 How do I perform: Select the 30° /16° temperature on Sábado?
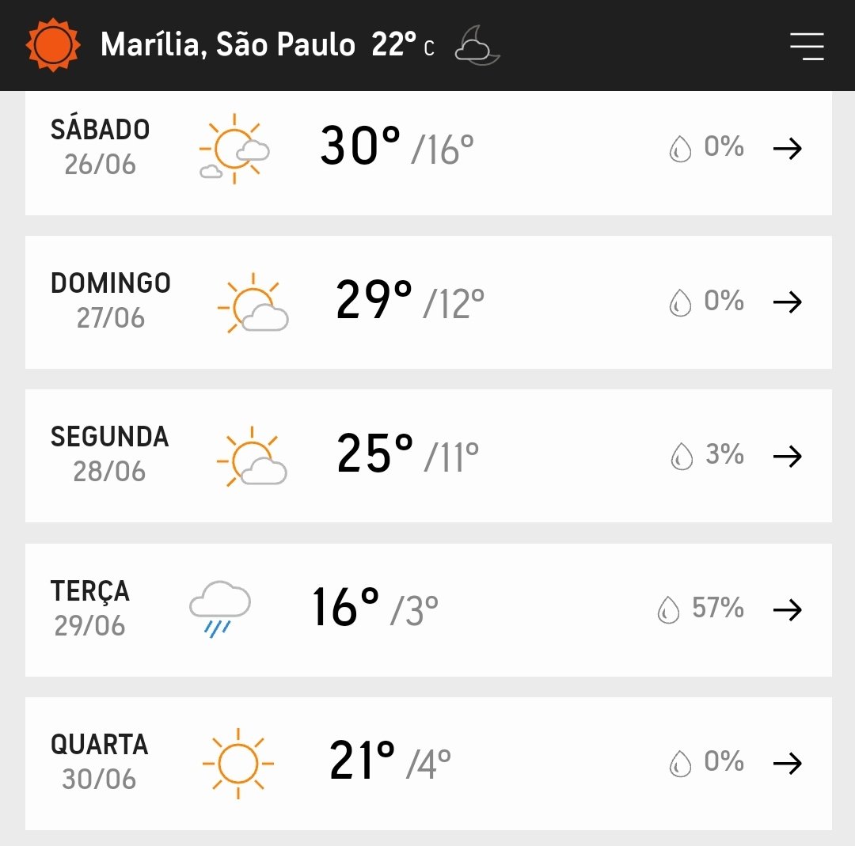coord(397,146)
